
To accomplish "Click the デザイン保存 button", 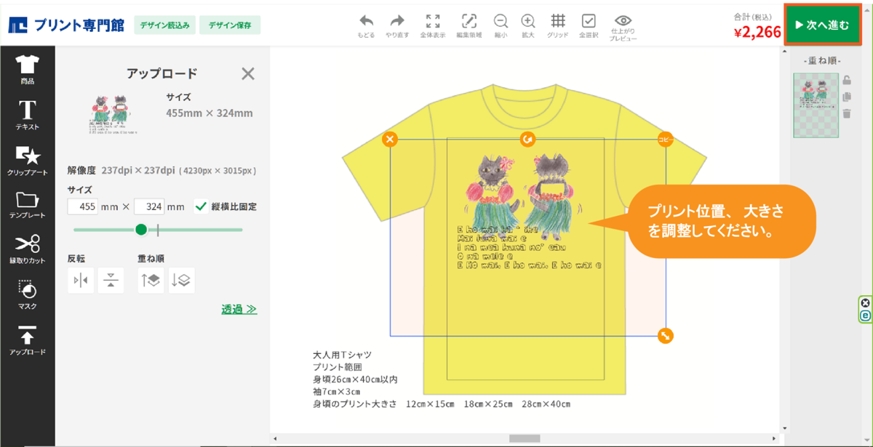I will click(x=230, y=25).
